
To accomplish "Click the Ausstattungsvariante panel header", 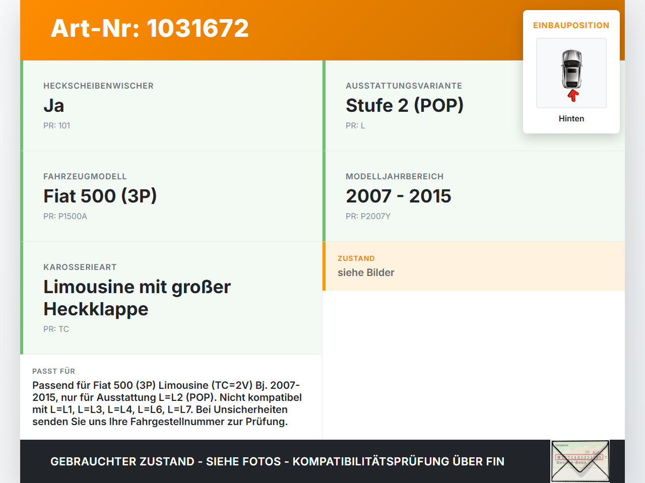I will 404,85.
